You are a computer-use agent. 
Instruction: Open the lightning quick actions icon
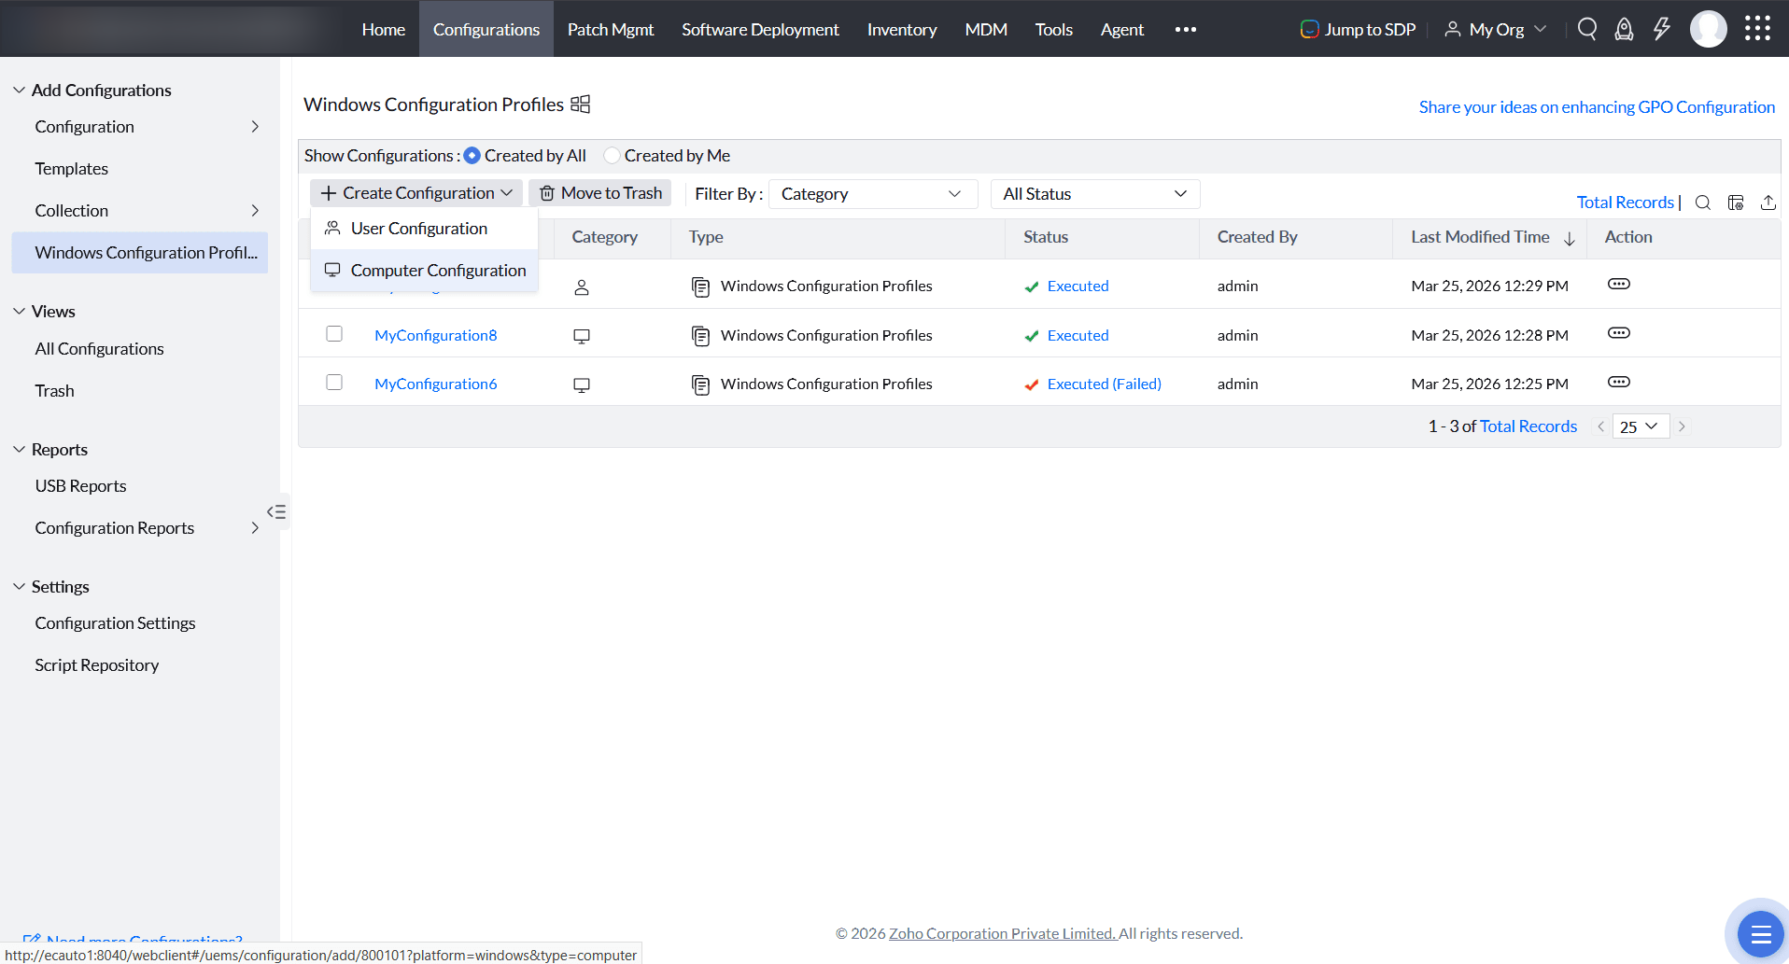(x=1662, y=29)
